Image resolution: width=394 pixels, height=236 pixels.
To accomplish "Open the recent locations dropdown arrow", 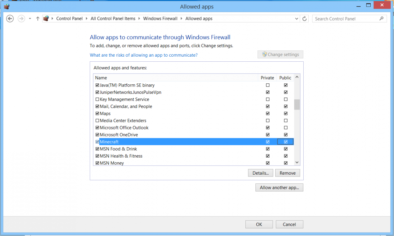I will point(30,19).
